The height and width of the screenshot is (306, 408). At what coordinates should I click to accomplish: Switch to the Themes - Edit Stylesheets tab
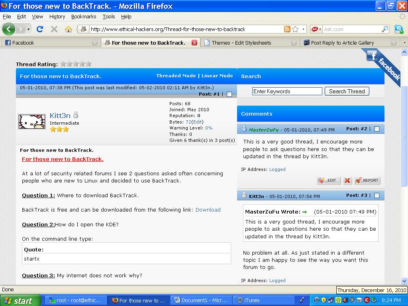click(x=241, y=43)
